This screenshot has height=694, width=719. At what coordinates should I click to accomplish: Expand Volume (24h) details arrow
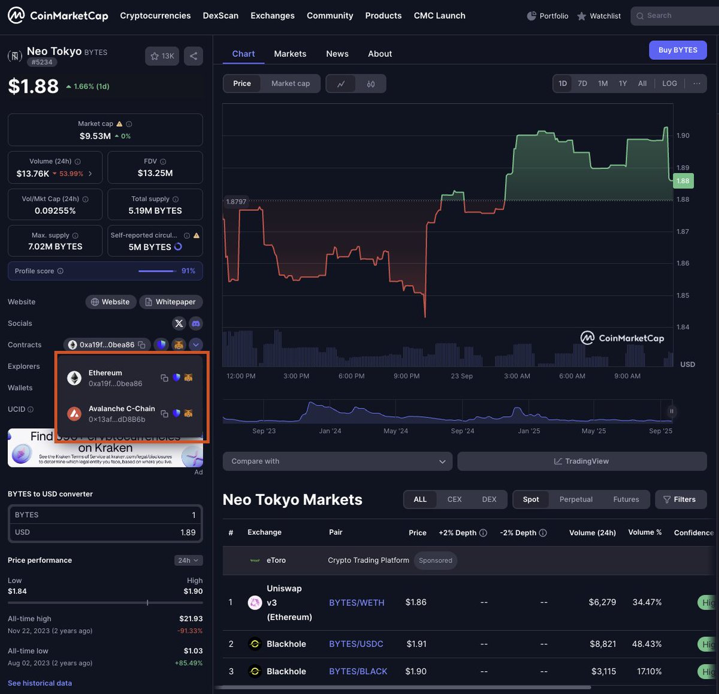click(x=90, y=174)
